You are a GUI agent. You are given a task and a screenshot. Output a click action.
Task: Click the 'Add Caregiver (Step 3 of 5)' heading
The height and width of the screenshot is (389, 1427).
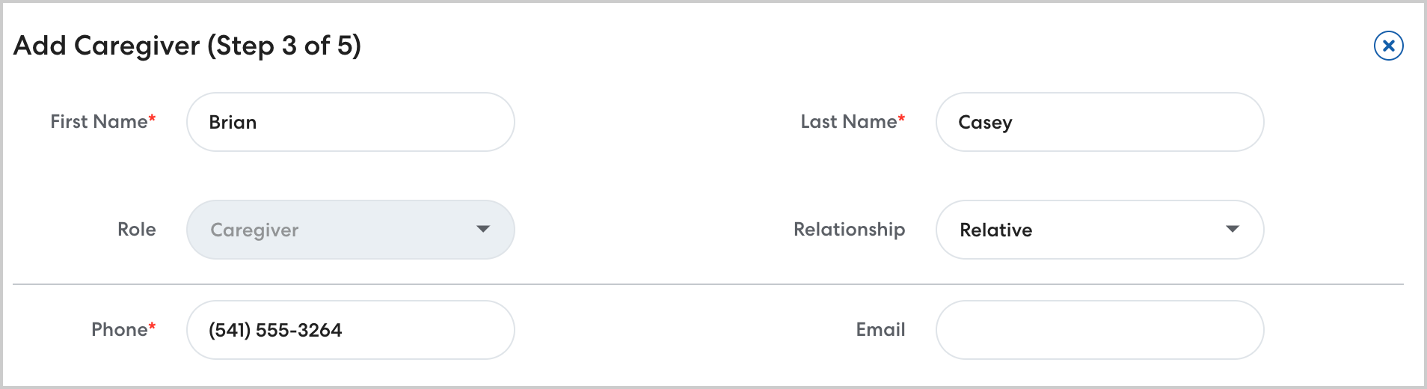tap(187, 46)
